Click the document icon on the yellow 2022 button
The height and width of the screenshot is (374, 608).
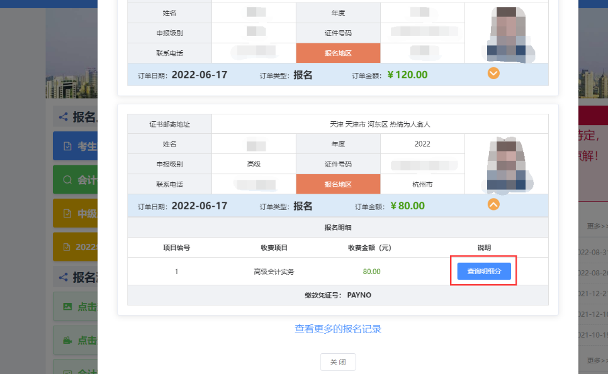click(68, 247)
